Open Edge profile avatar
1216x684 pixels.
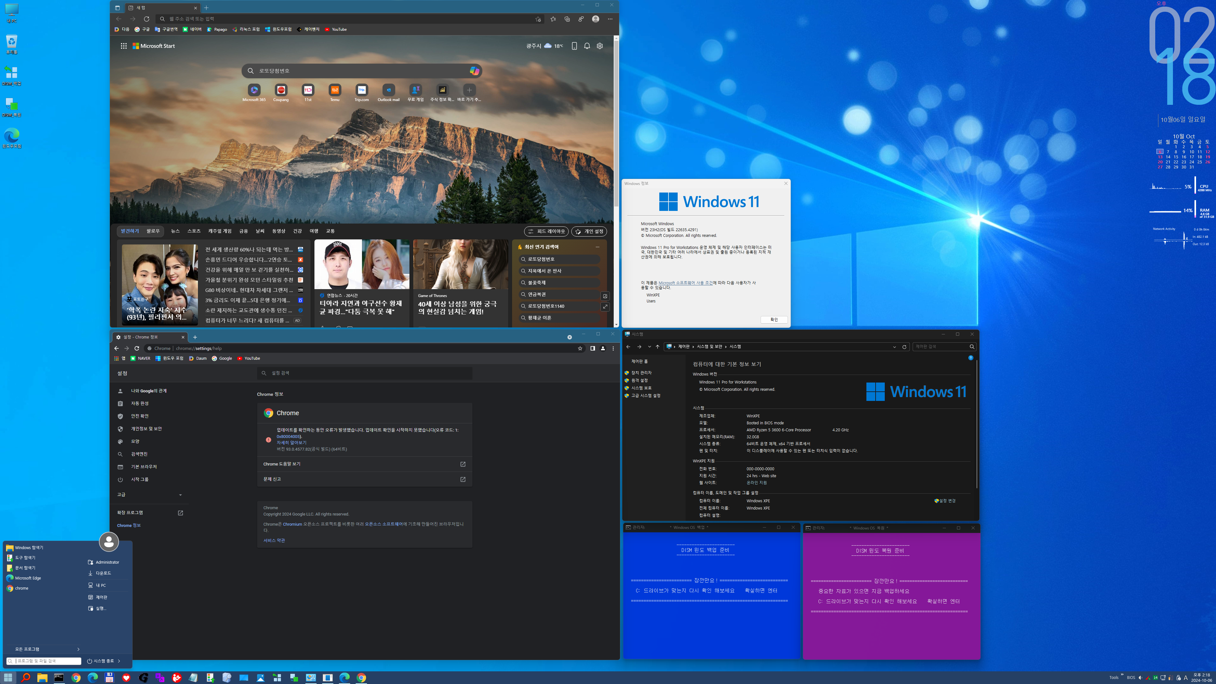click(595, 19)
